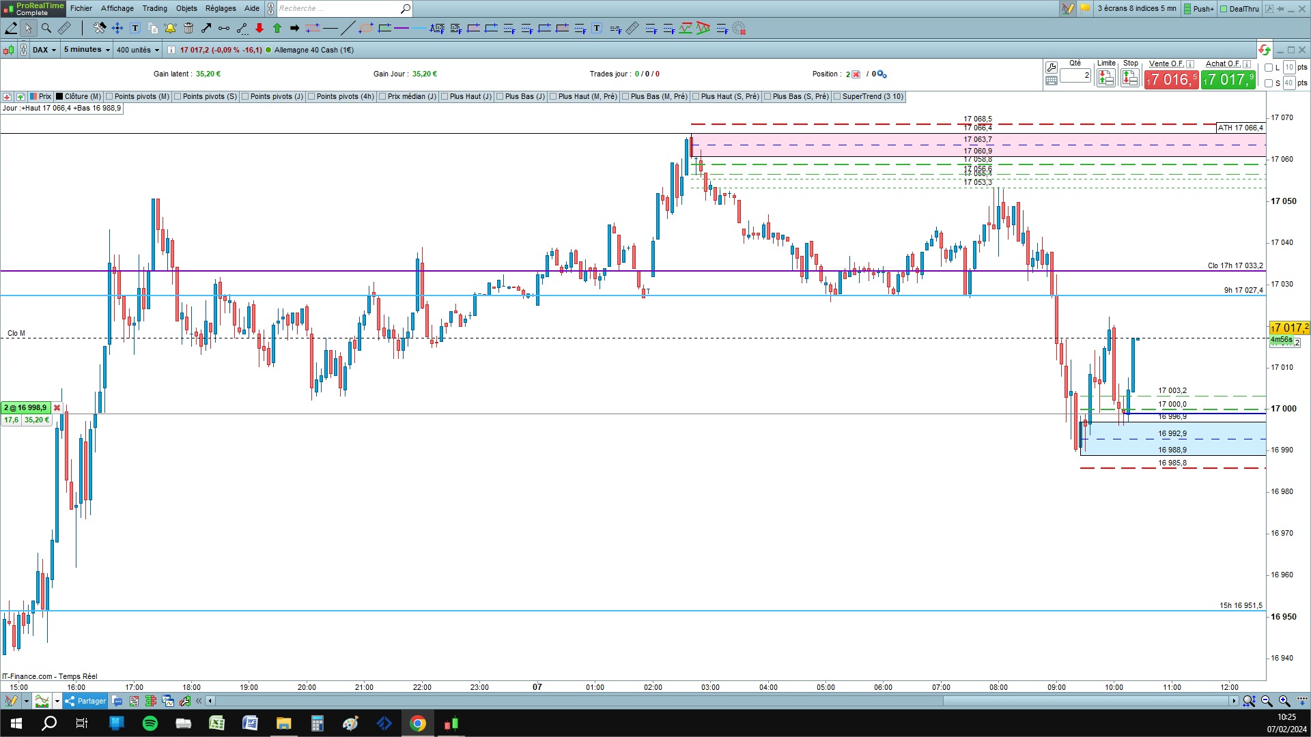Image resolution: width=1311 pixels, height=737 pixels.
Task: Click the Achat buy price button
Action: tap(1228, 80)
